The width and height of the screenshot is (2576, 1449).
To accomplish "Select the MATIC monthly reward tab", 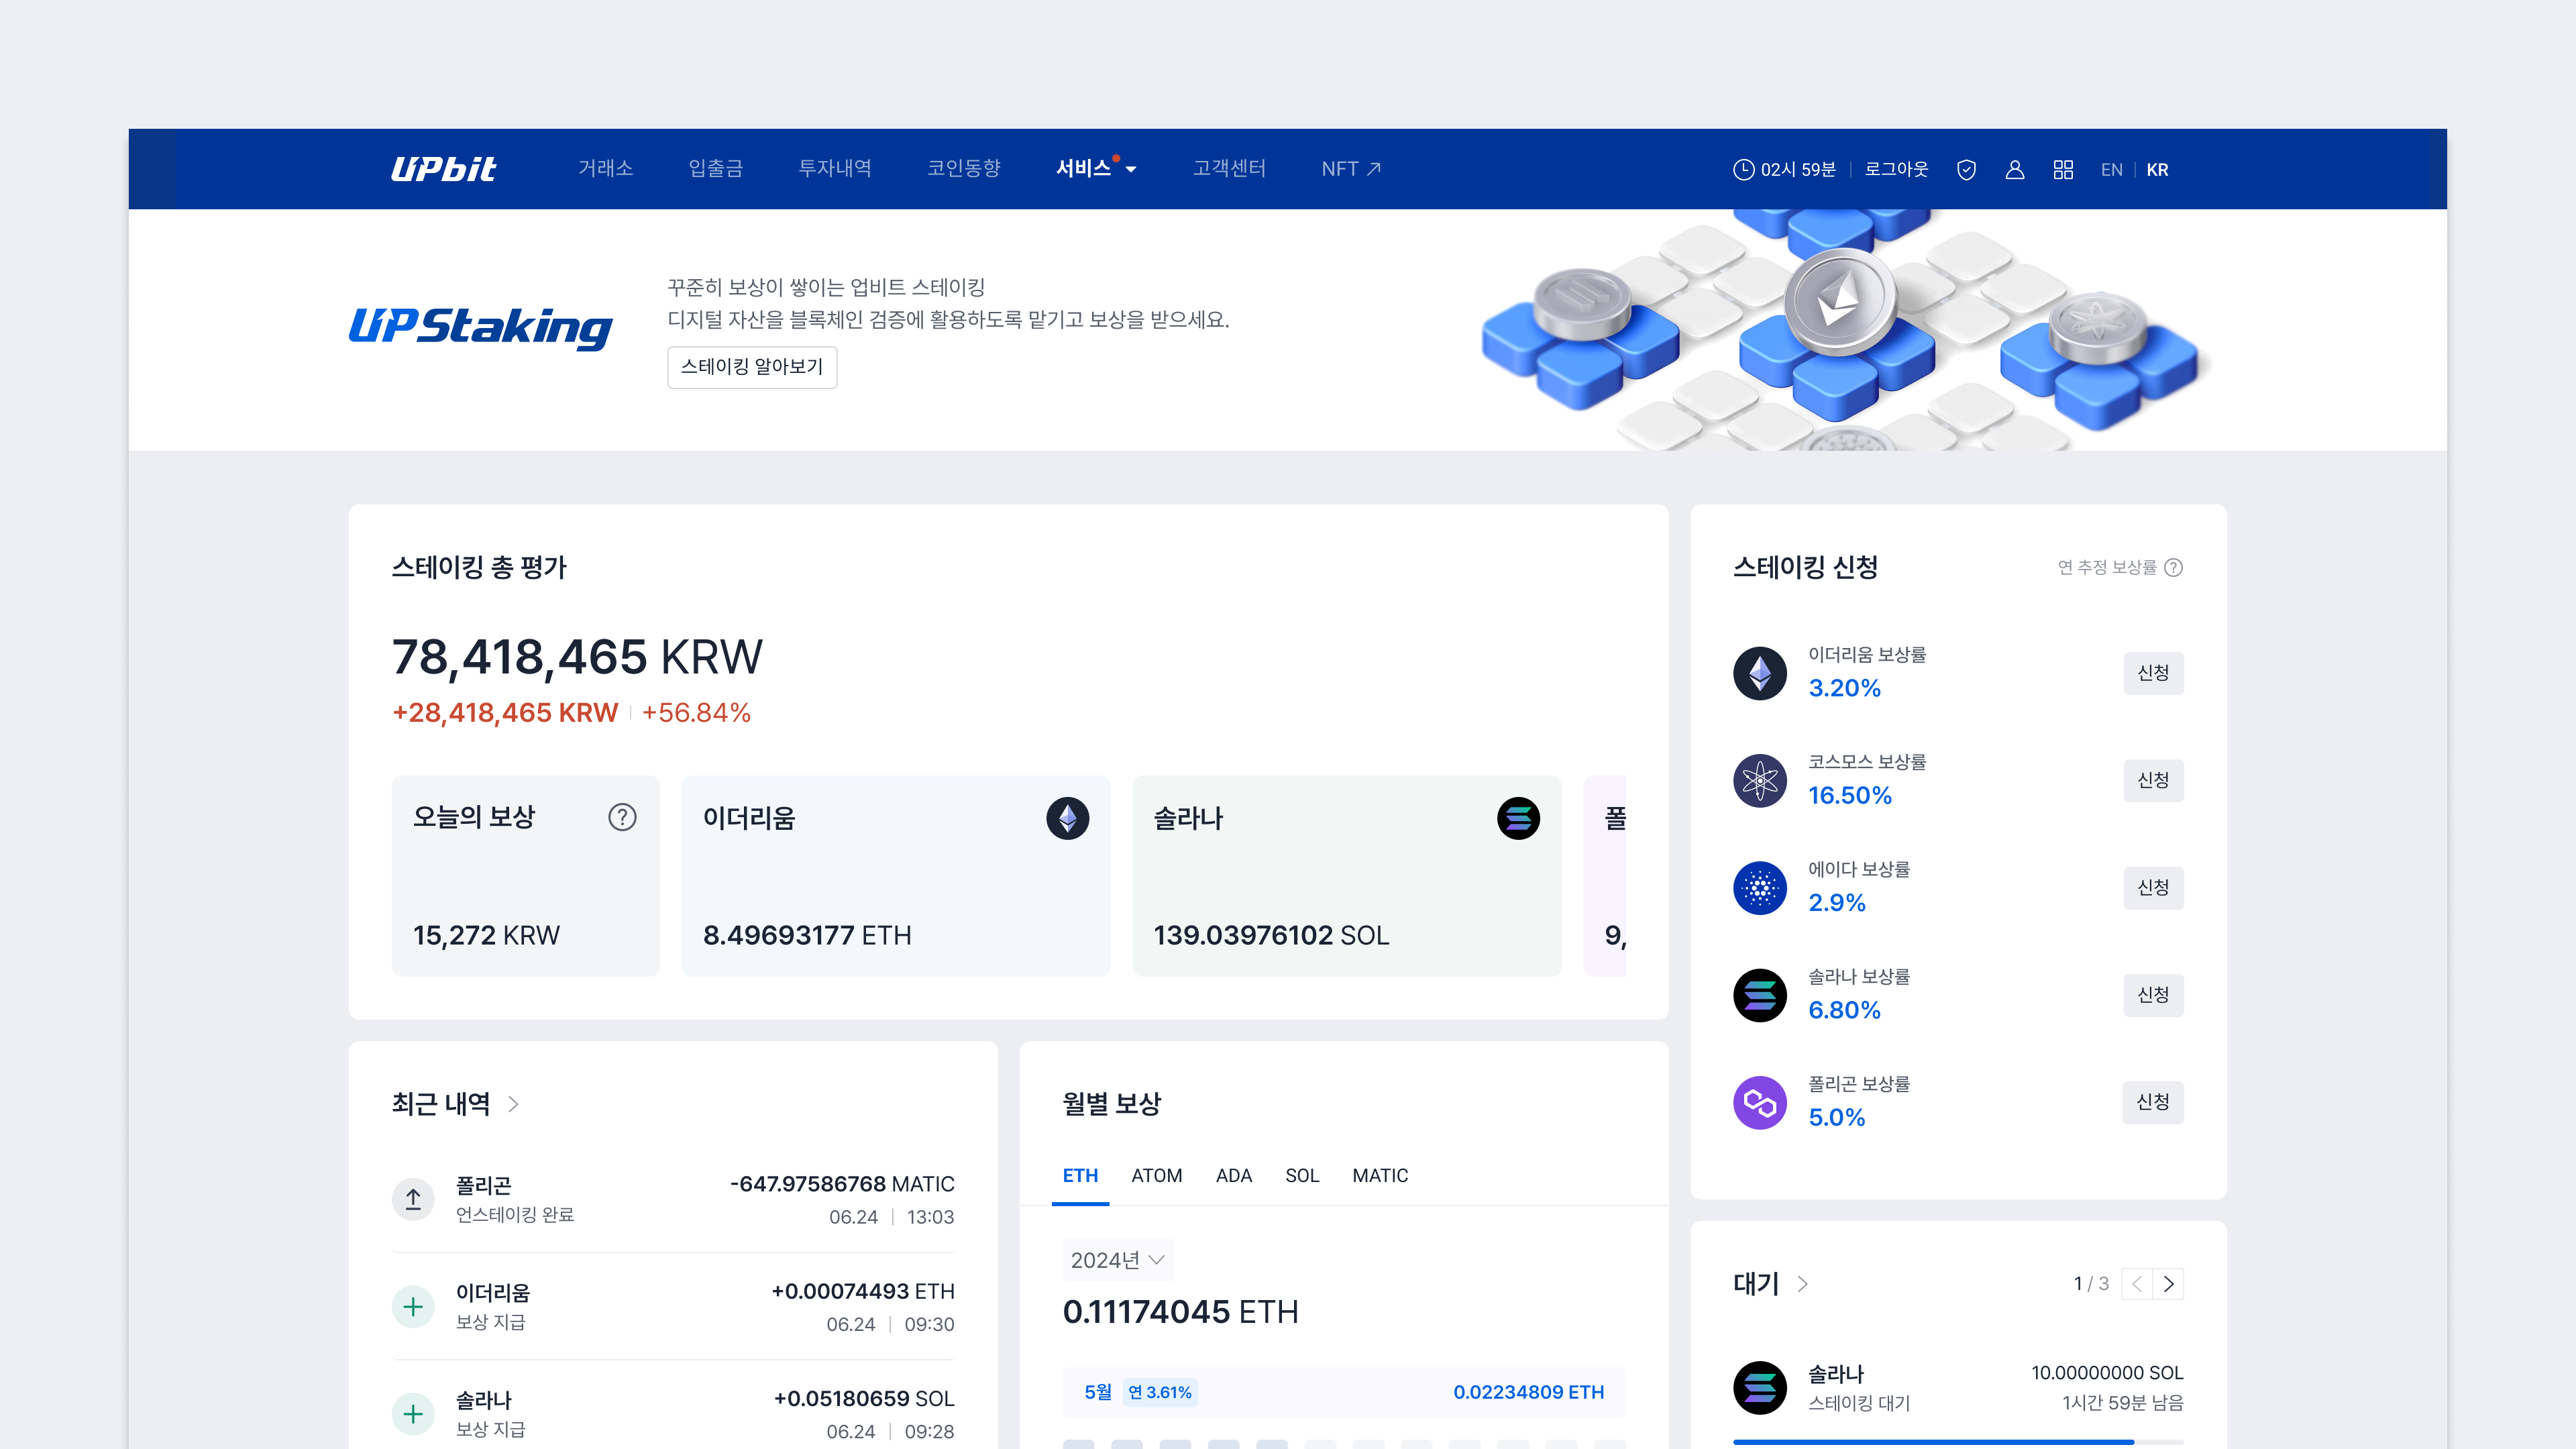I will (1380, 1176).
